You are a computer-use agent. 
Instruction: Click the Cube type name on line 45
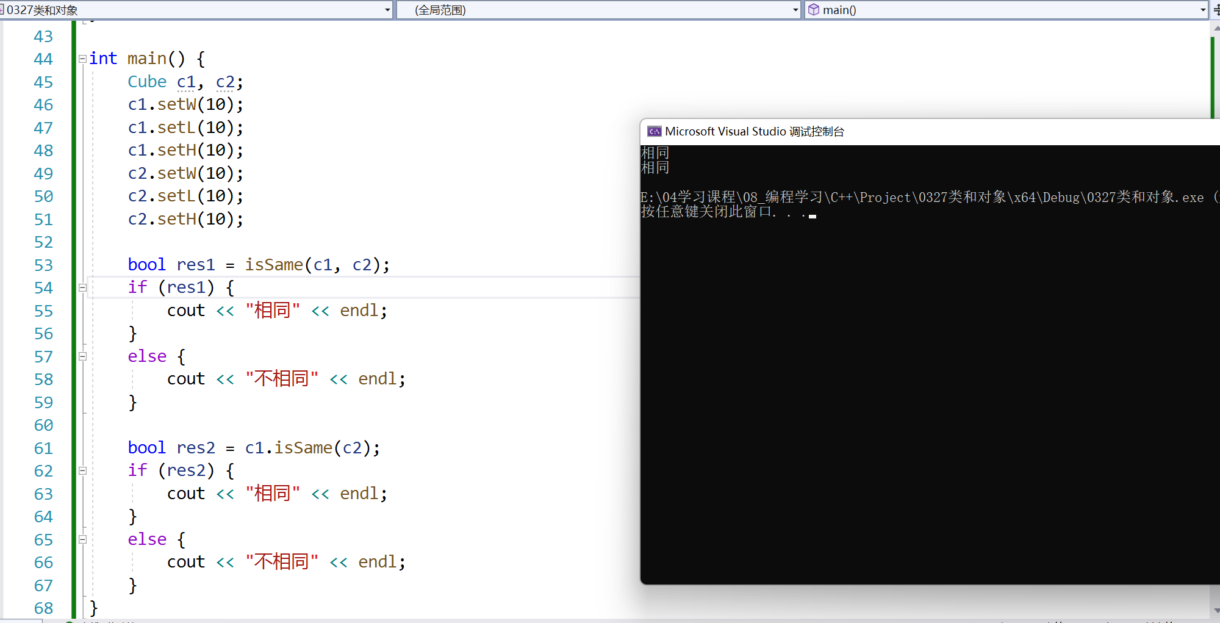click(147, 82)
